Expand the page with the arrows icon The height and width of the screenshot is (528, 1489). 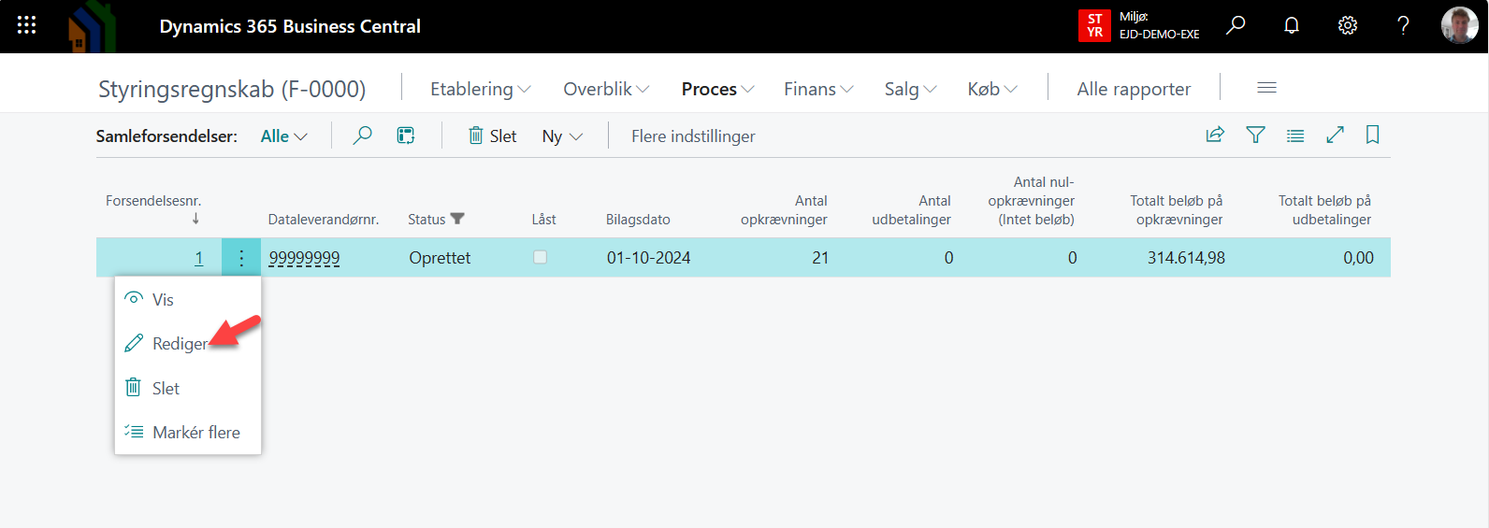point(1335,135)
